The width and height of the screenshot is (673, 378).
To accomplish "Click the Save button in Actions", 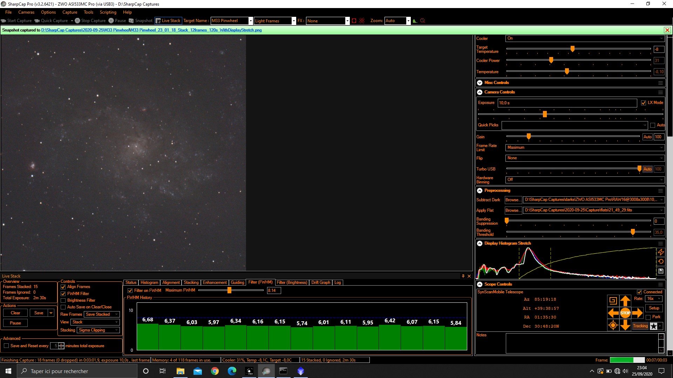I will click(39, 313).
